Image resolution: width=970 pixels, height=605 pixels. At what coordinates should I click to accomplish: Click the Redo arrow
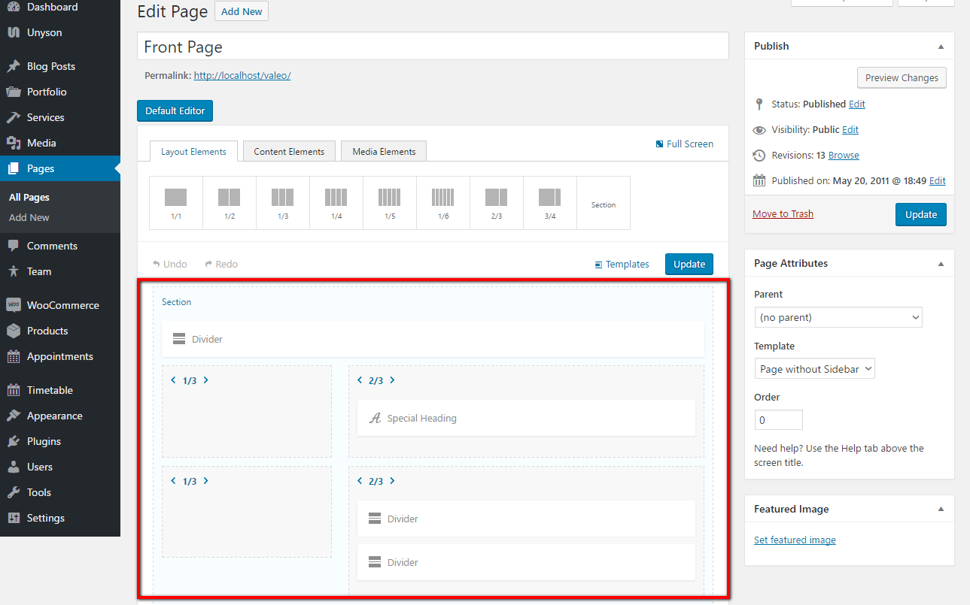tap(208, 265)
